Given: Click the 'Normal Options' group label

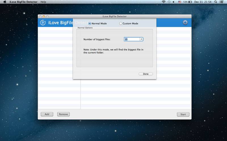Looking at the screenshot, I should point(85,28).
